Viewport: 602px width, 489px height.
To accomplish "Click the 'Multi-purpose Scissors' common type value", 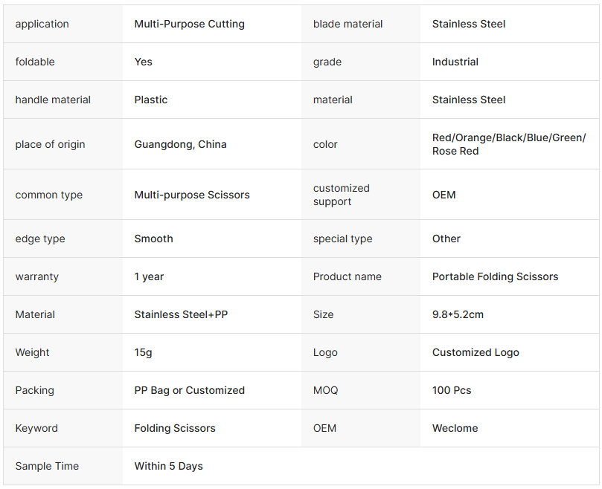I will (192, 195).
